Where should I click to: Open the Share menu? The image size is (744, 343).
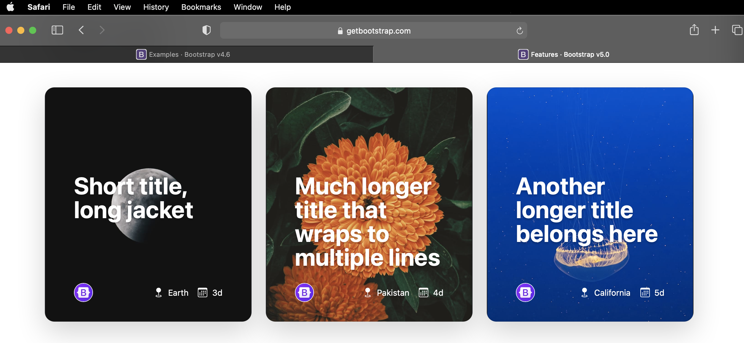pos(694,30)
